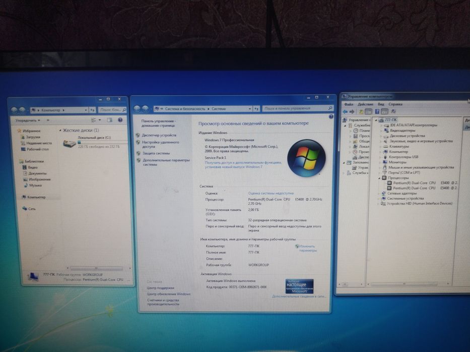This screenshot has height=352, width=470.
Task: Open Загрузки in Explorer favorites
Action: pos(30,137)
